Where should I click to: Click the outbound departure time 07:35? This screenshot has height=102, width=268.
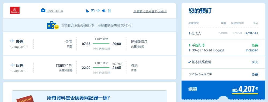click(x=86, y=44)
